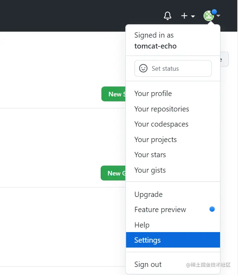Collapse the avatar menu dropdown arrow
Viewport: 238px width, 275px height.
click(218, 16)
